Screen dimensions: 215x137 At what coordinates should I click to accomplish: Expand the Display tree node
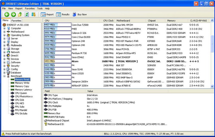4,42
